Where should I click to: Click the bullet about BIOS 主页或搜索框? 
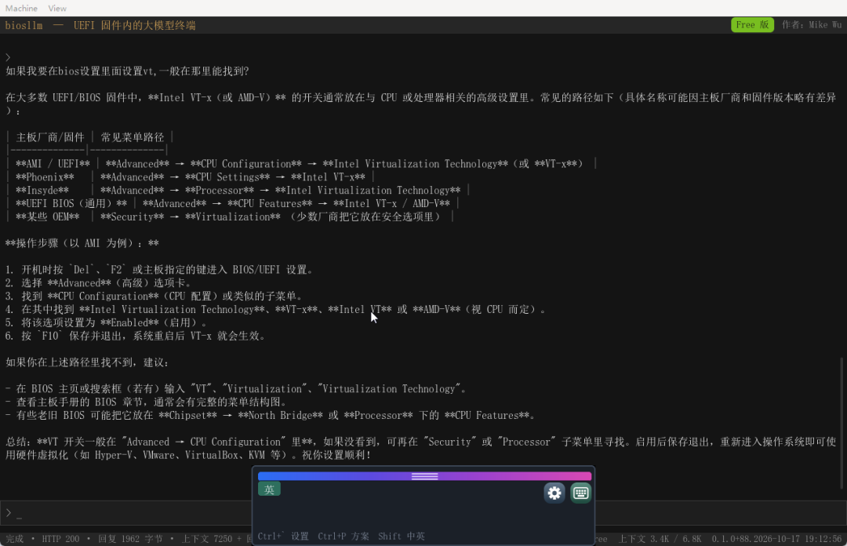[x=236, y=389]
